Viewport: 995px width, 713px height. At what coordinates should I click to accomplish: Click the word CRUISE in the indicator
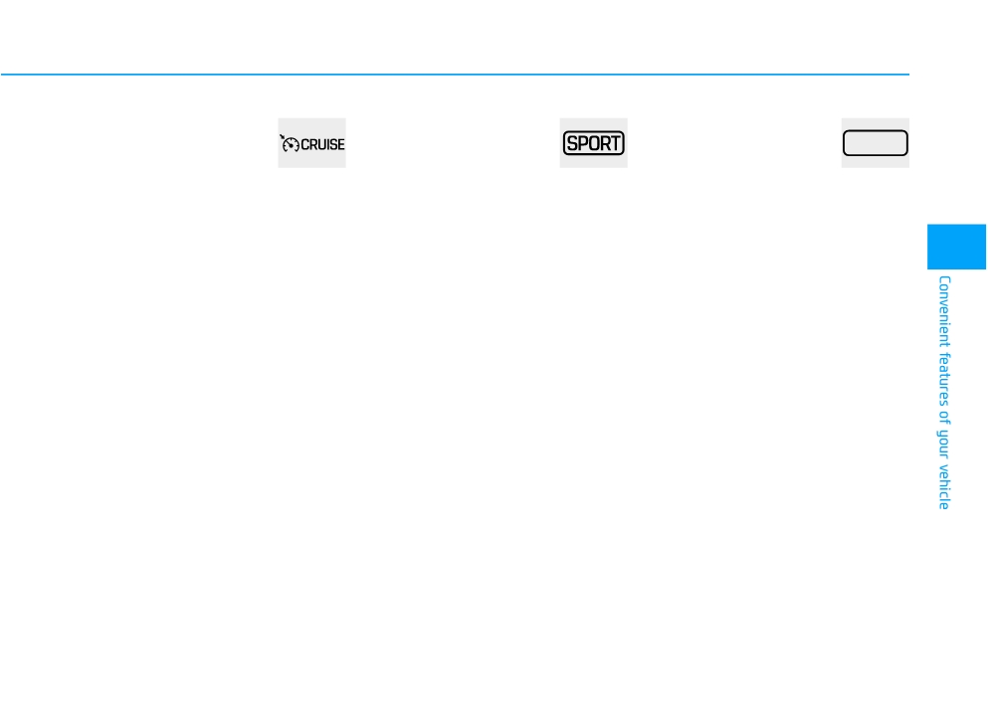[x=322, y=144]
